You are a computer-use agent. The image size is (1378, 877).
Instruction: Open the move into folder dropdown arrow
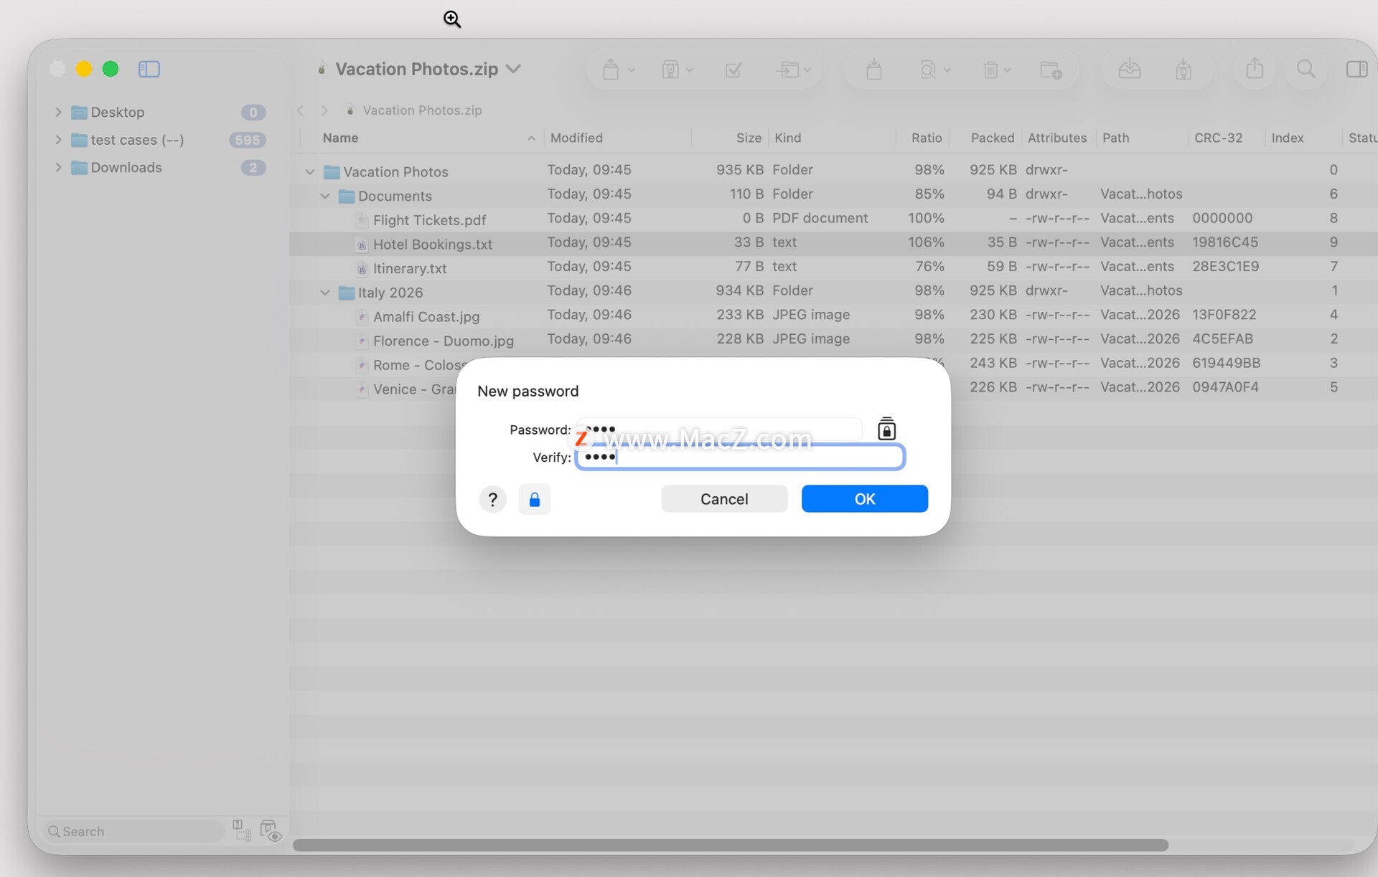(x=807, y=70)
